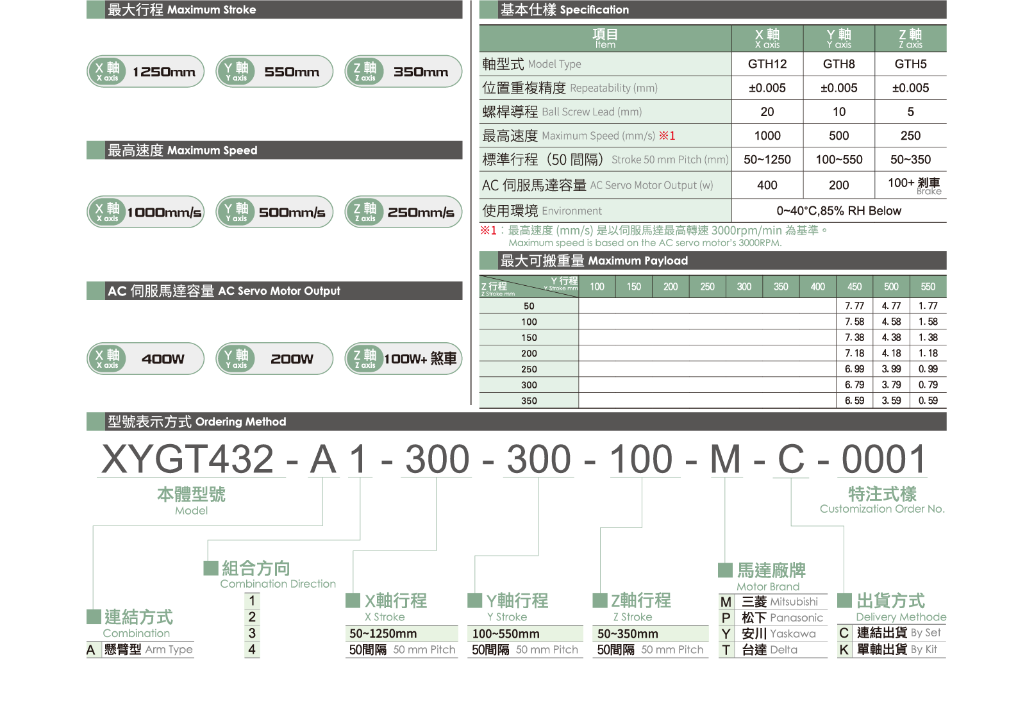Click the GTH12 model type cell
The image size is (1034, 712).
point(767,64)
